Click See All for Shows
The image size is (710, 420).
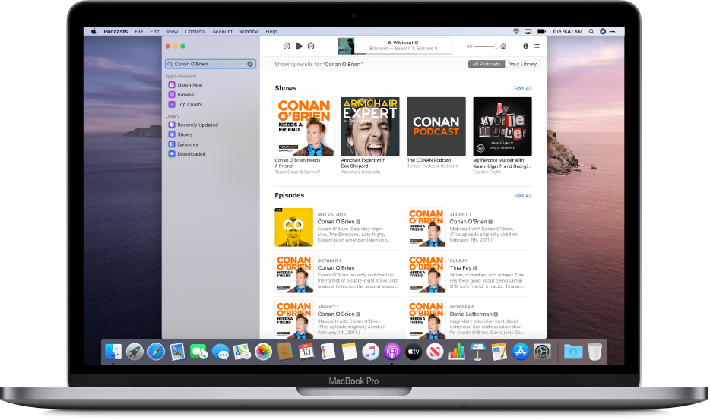522,88
